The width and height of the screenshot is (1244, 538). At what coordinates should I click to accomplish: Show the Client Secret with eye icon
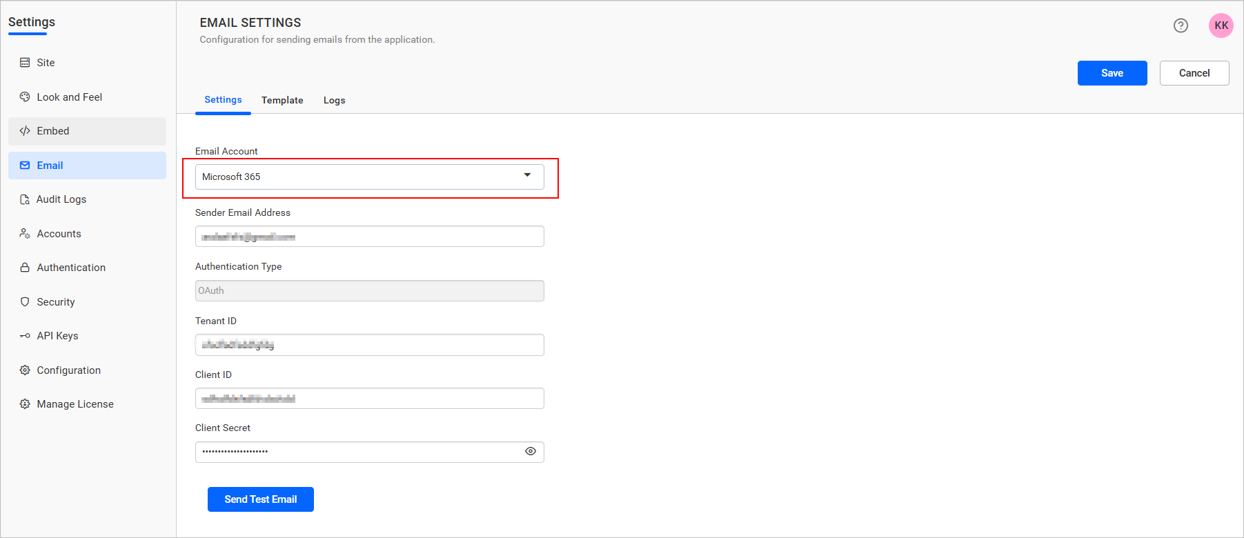pyautogui.click(x=531, y=451)
